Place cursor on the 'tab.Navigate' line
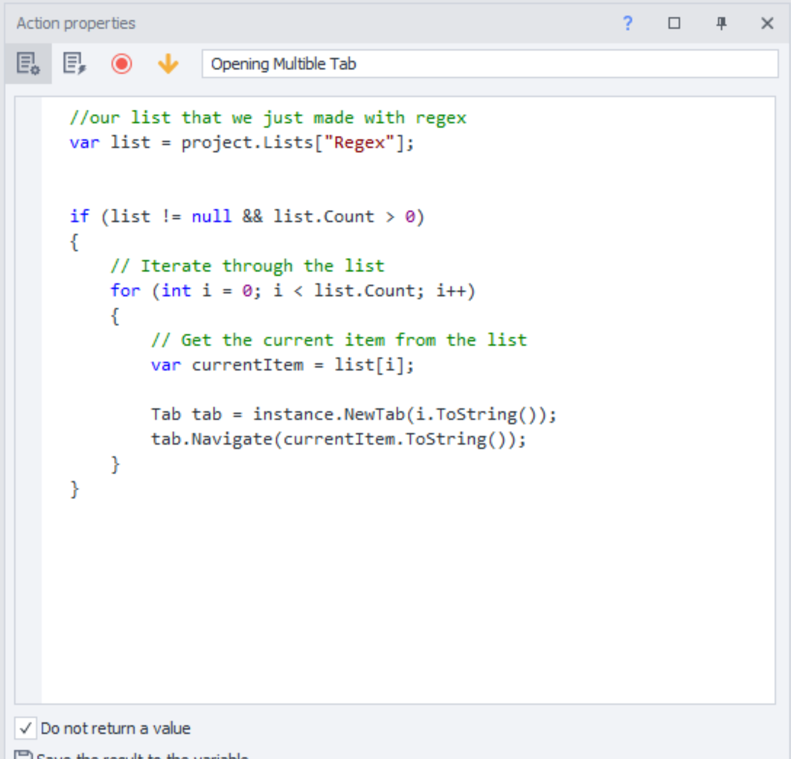 339,439
